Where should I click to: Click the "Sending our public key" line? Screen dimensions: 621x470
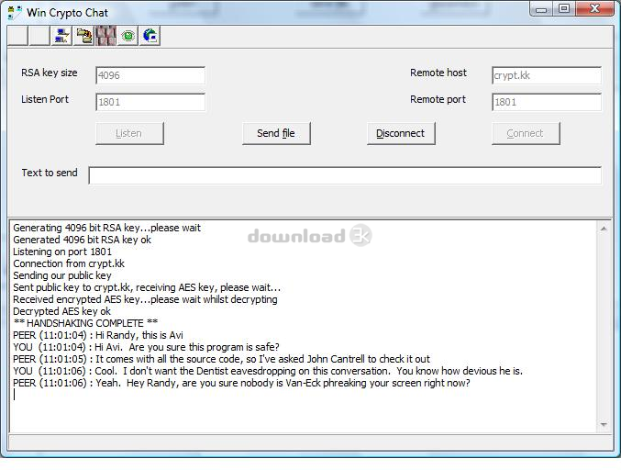click(62, 275)
